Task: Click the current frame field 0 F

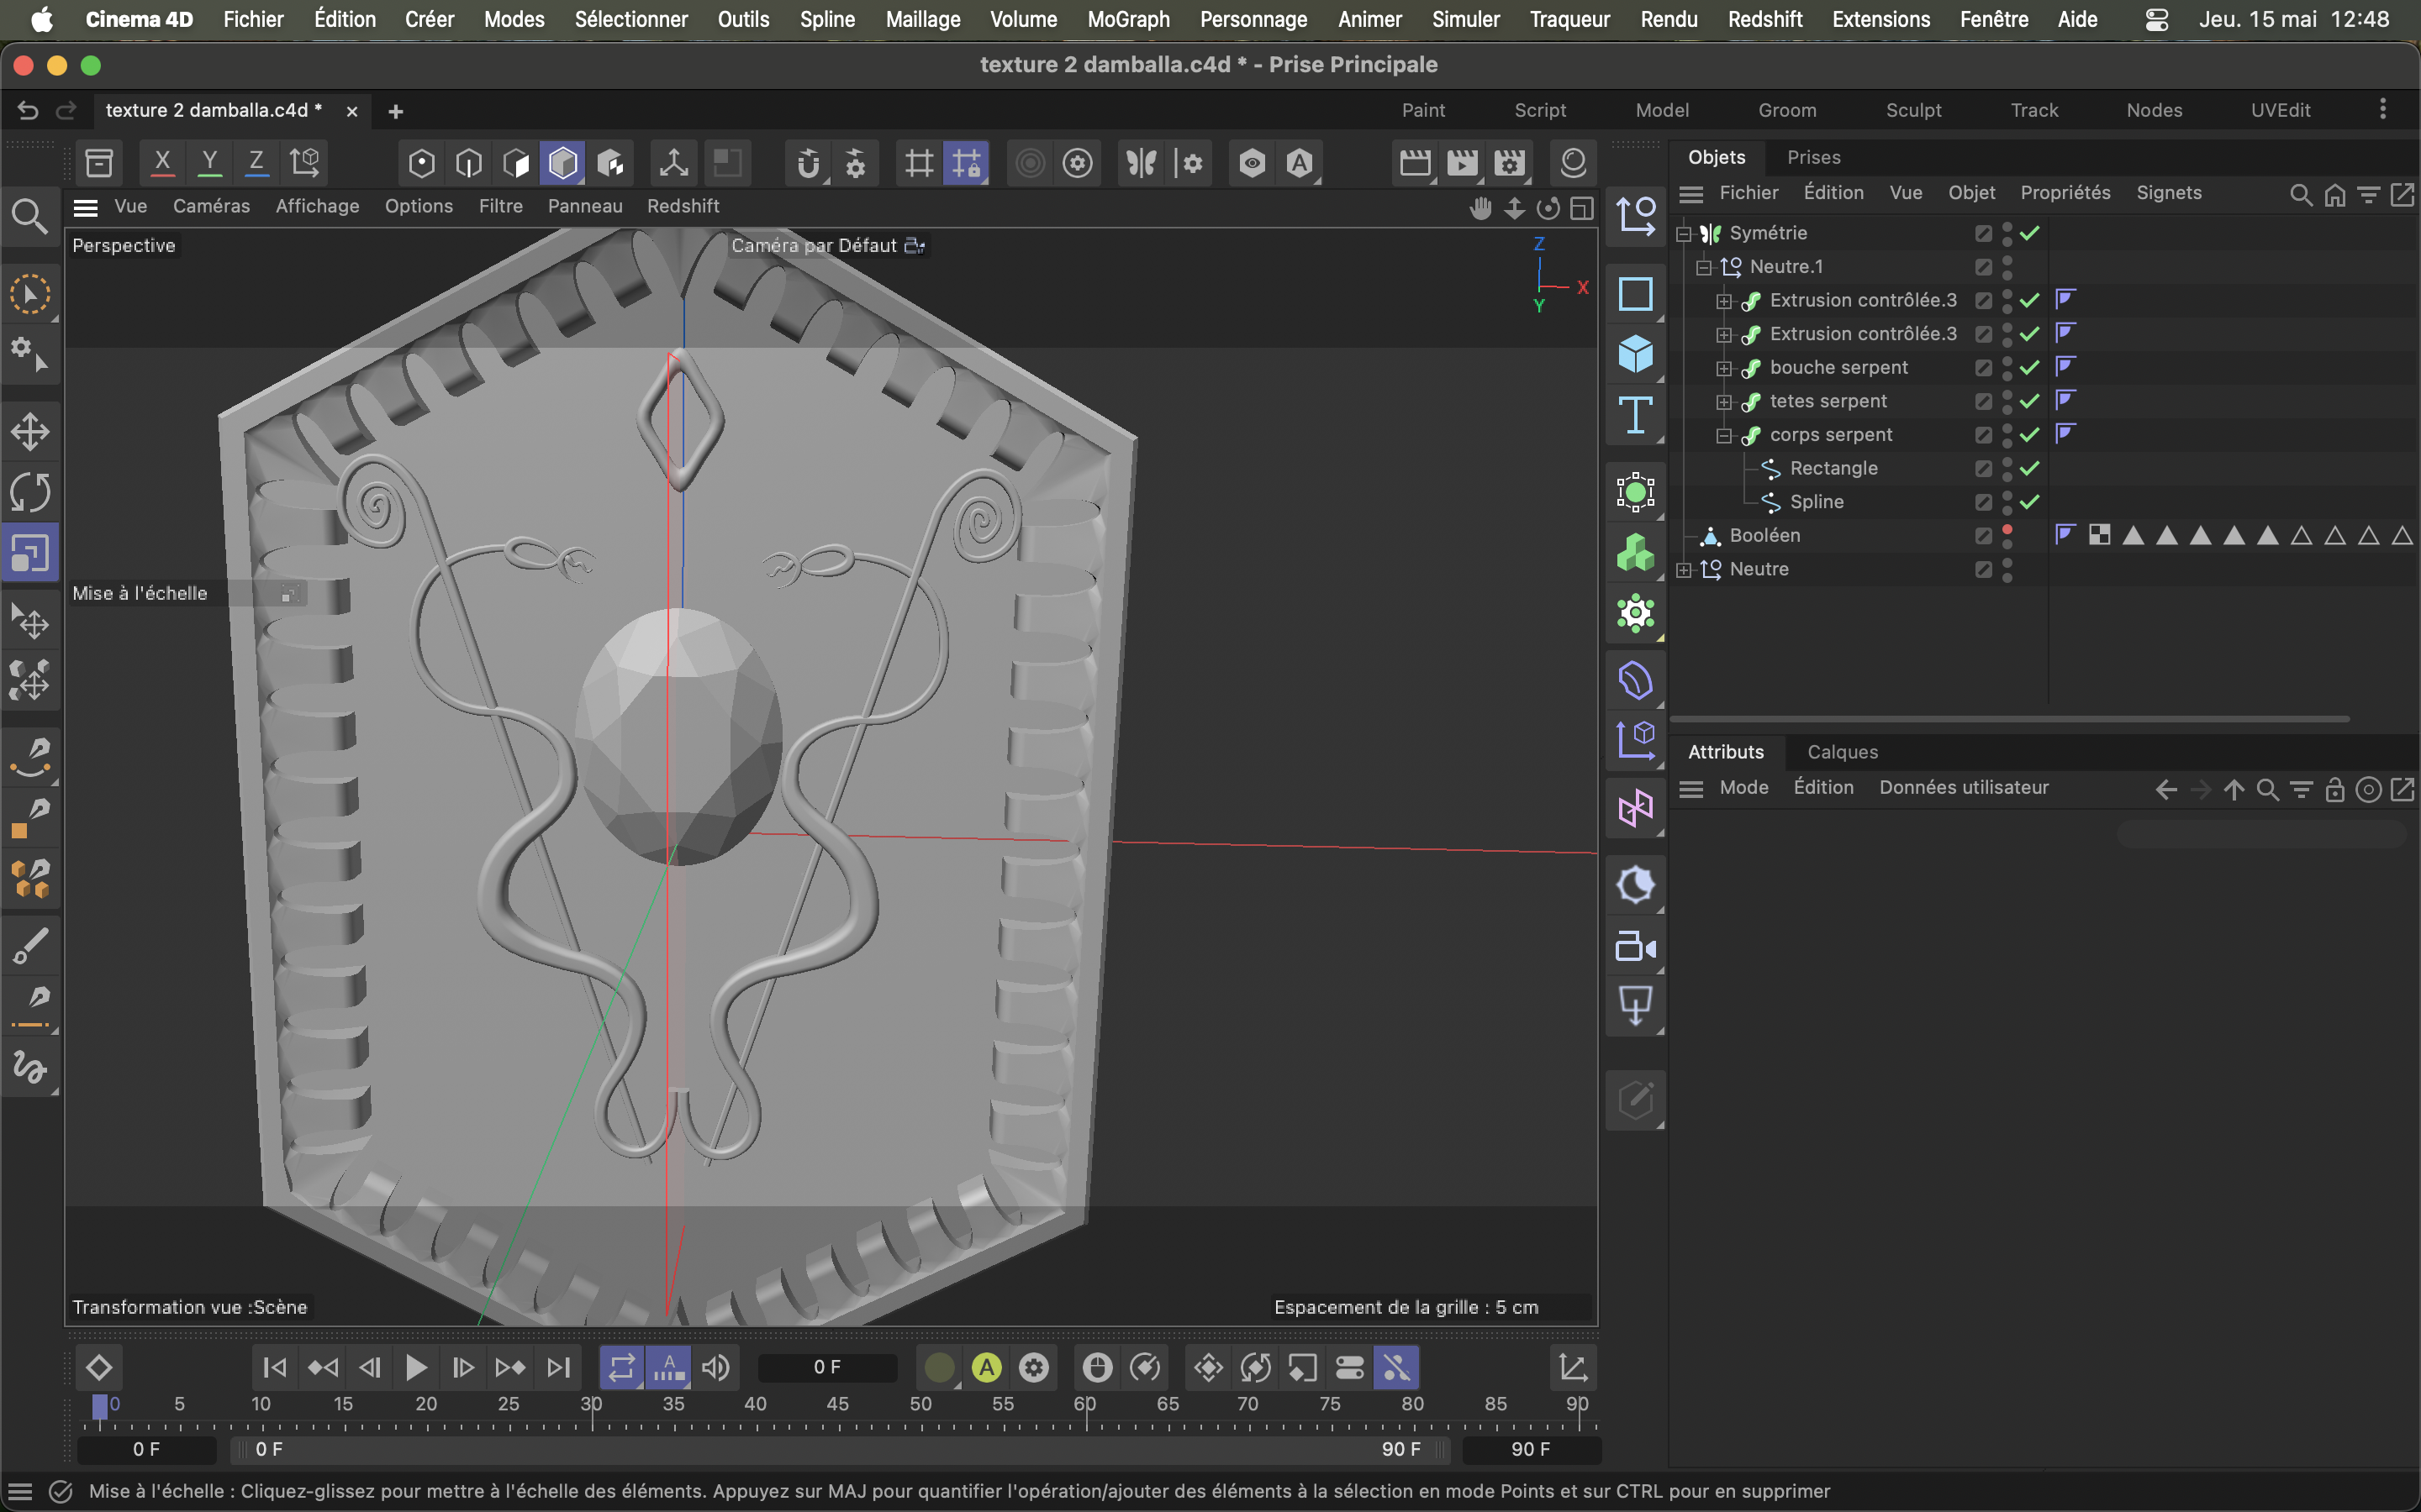Action: pyautogui.click(x=827, y=1367)
